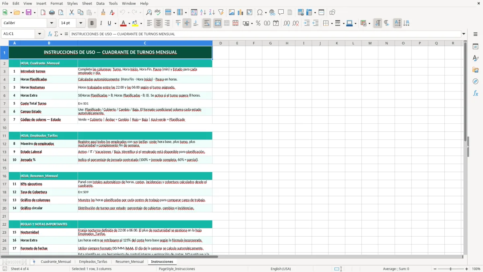The width and height of the screenshot is (483, 272).
Task: Click the sidebar Settings hamburger button
Action: click(x=475, y=34)
